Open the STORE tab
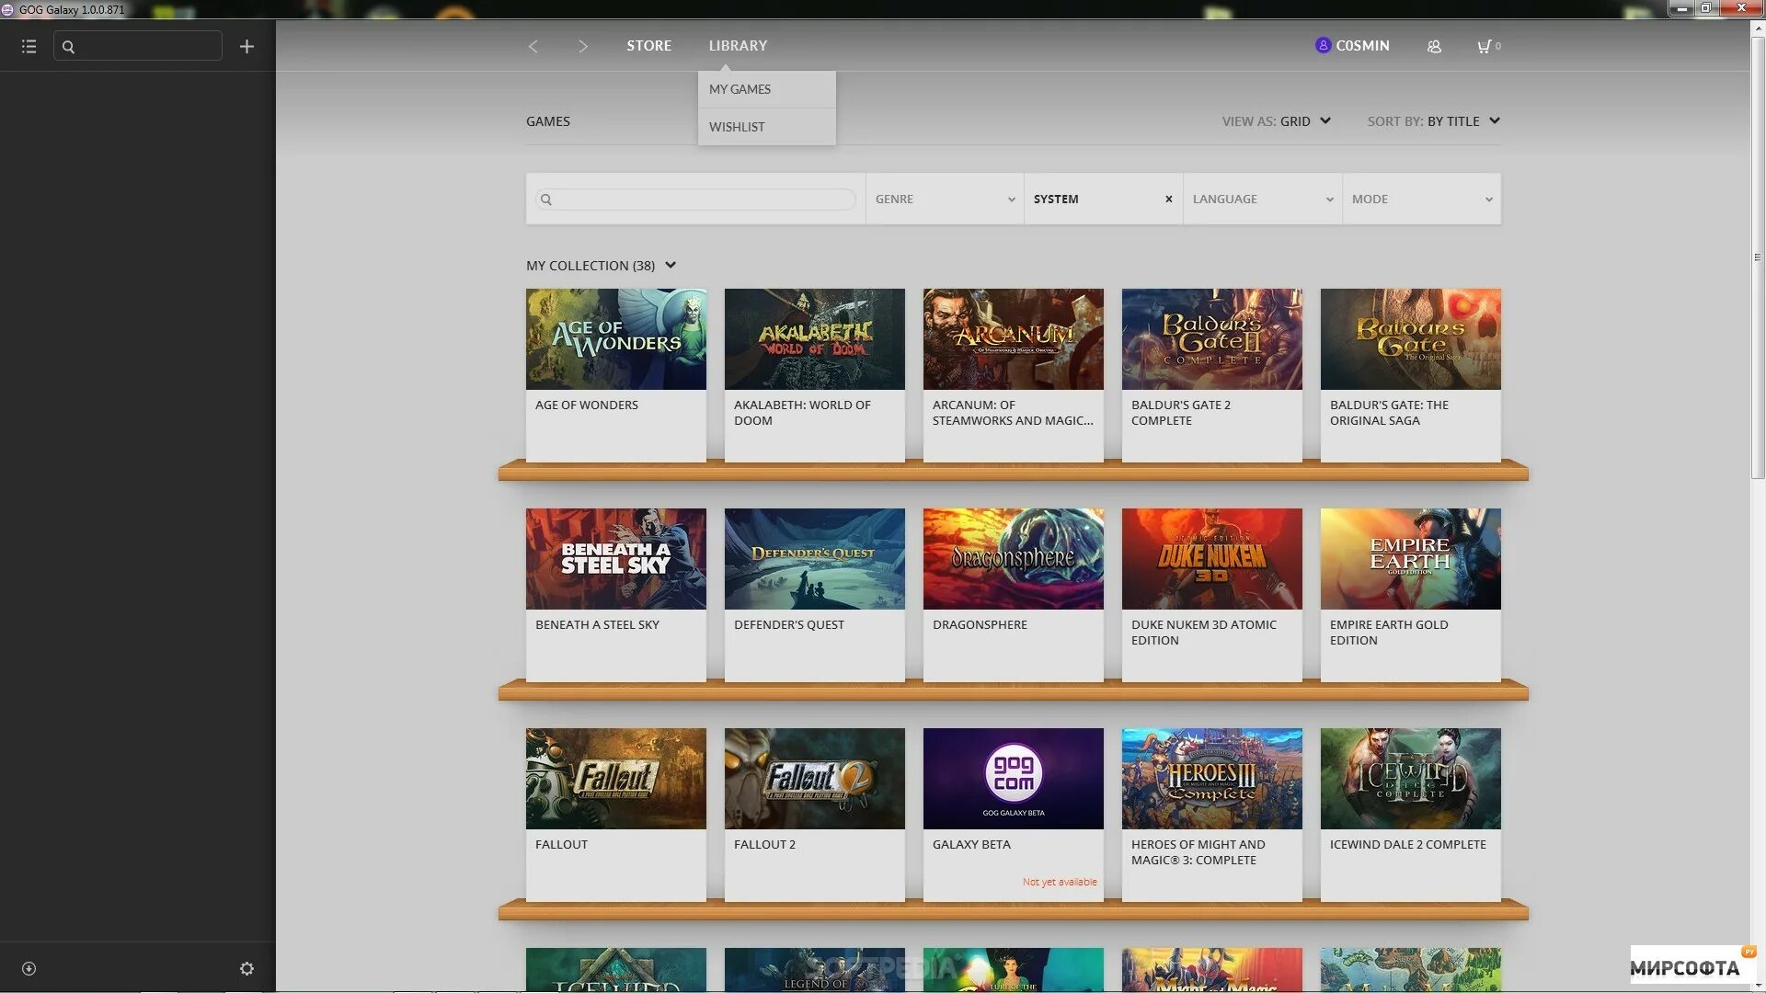This screenshot has height=993, width=1766. coord(648,45)
